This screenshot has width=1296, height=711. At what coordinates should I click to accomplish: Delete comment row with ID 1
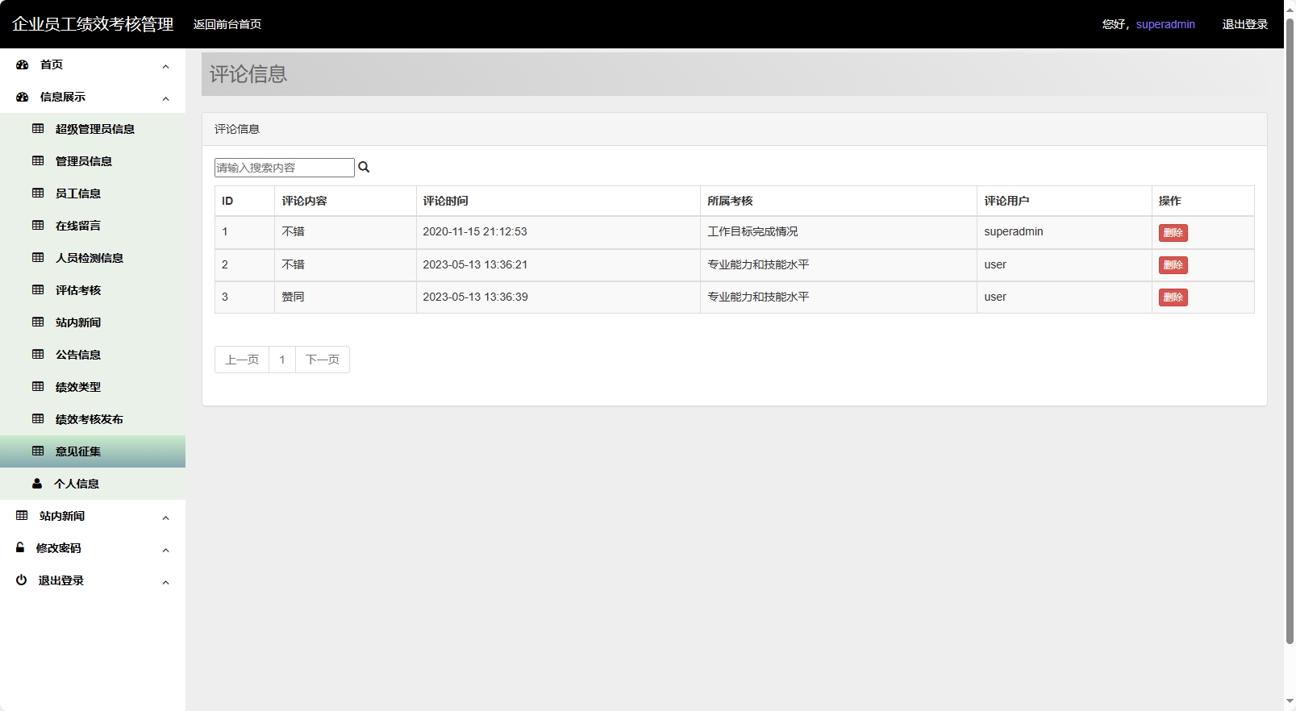pos(1173,233)
